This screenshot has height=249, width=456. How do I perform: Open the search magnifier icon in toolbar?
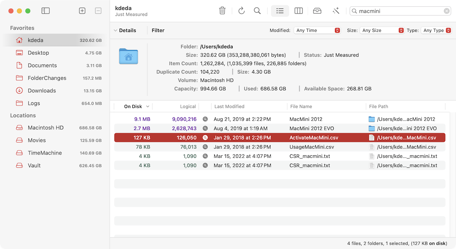click(x=257, y=11)
